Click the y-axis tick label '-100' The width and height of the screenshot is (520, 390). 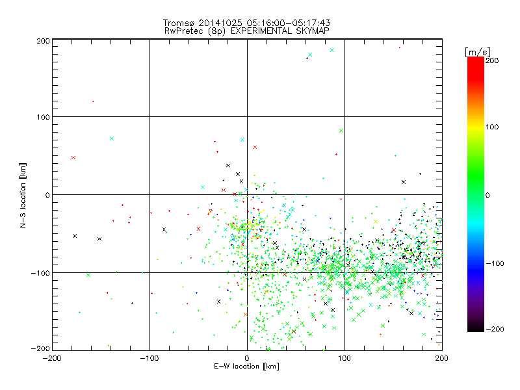(40, 273)
